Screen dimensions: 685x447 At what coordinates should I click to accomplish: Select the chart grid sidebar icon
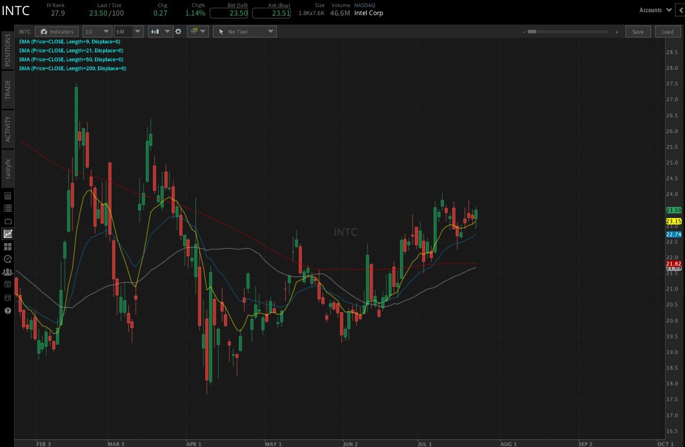[8, 234]
